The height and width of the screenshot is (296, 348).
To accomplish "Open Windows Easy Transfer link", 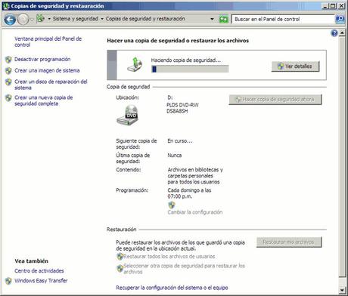I will 41,281.
